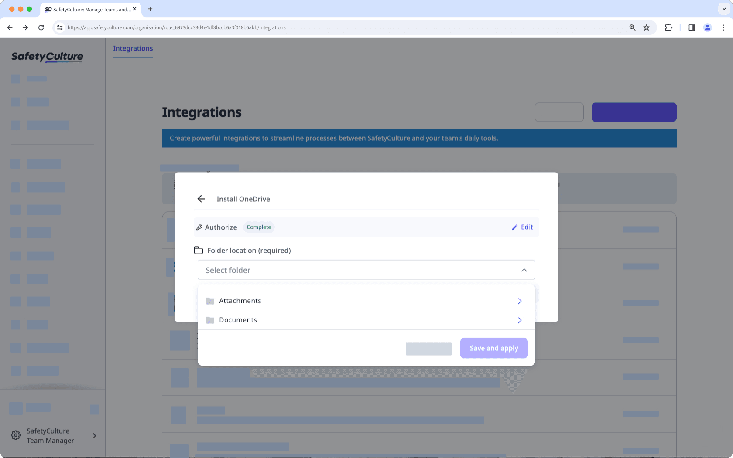Collapse the Select folder dropdown
This screenshot has height=458, width=733.
524,270
